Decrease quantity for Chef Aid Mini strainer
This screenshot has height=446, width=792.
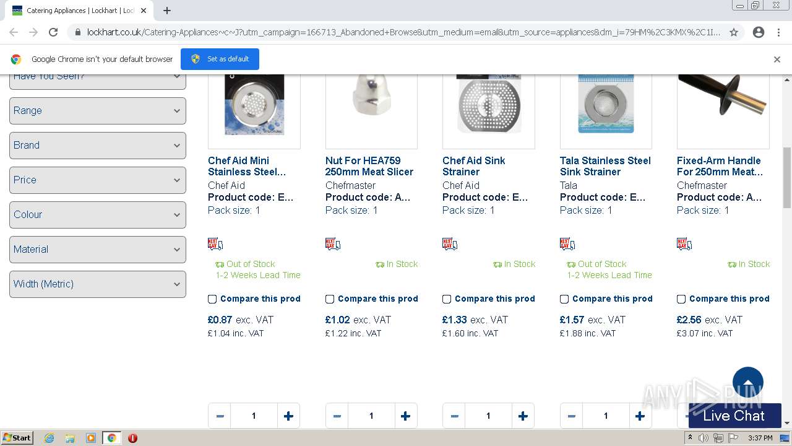click(x=220, y=416)
